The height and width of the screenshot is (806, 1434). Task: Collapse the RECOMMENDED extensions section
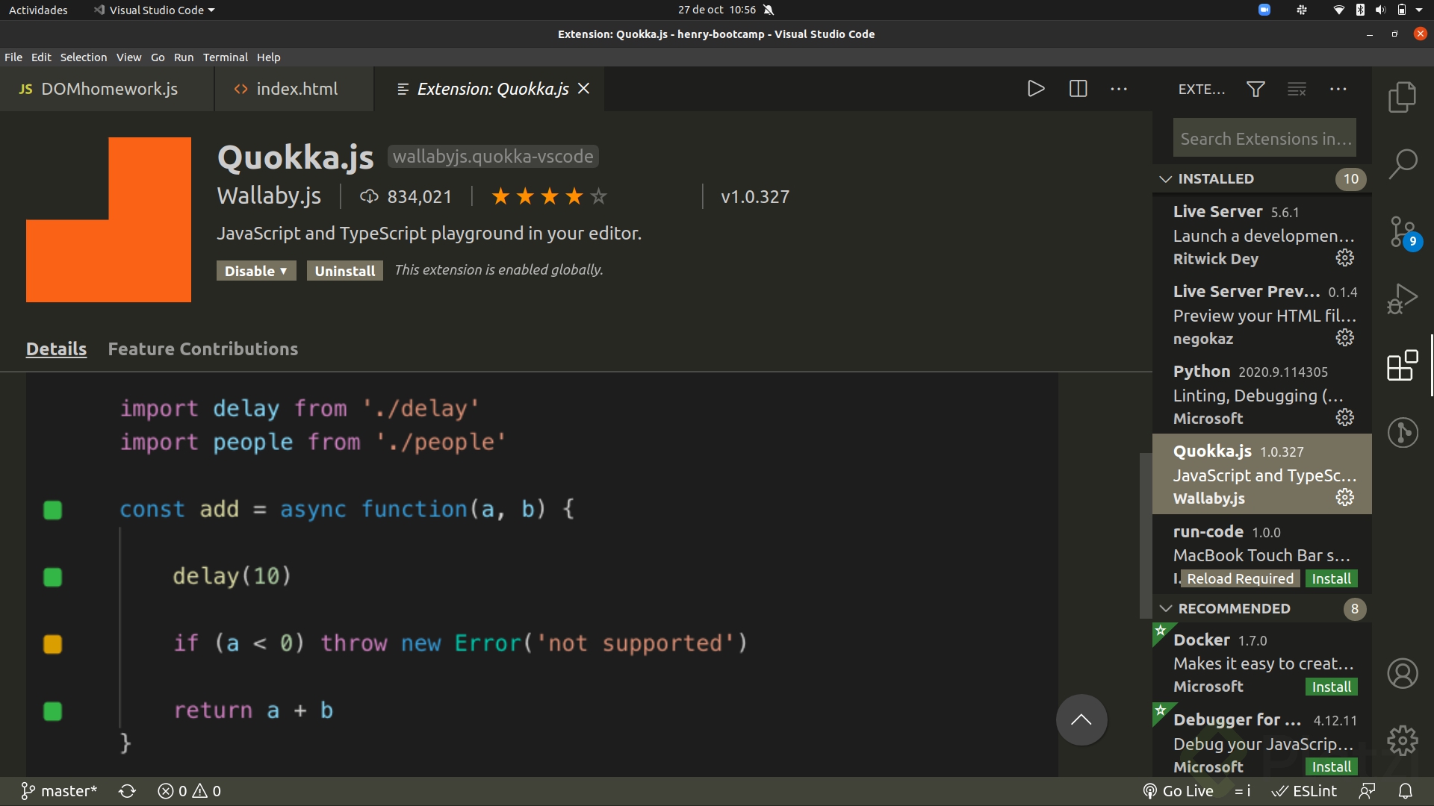pyautogui.click(x=1262, y=609)
